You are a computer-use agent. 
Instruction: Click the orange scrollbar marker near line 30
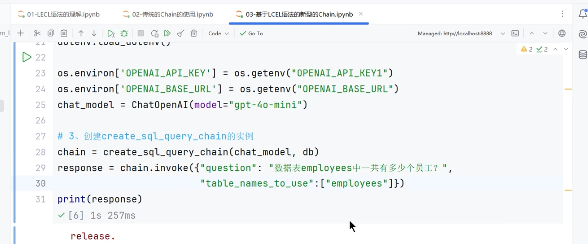coord(568,190)
